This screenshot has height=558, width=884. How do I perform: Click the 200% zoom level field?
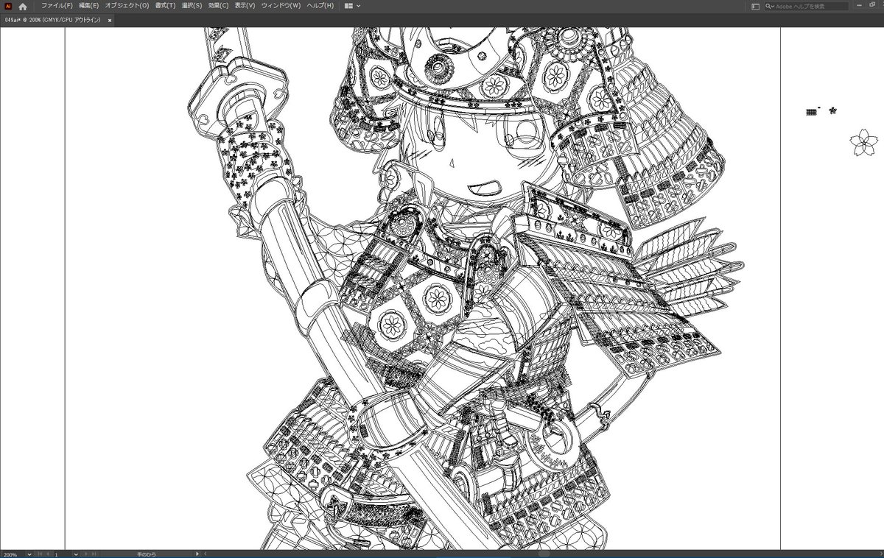click(x=13, y=554)
